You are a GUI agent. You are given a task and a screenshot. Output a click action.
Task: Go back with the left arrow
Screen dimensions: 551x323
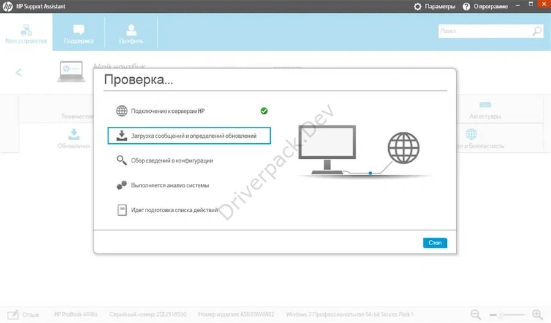[18, 72]
